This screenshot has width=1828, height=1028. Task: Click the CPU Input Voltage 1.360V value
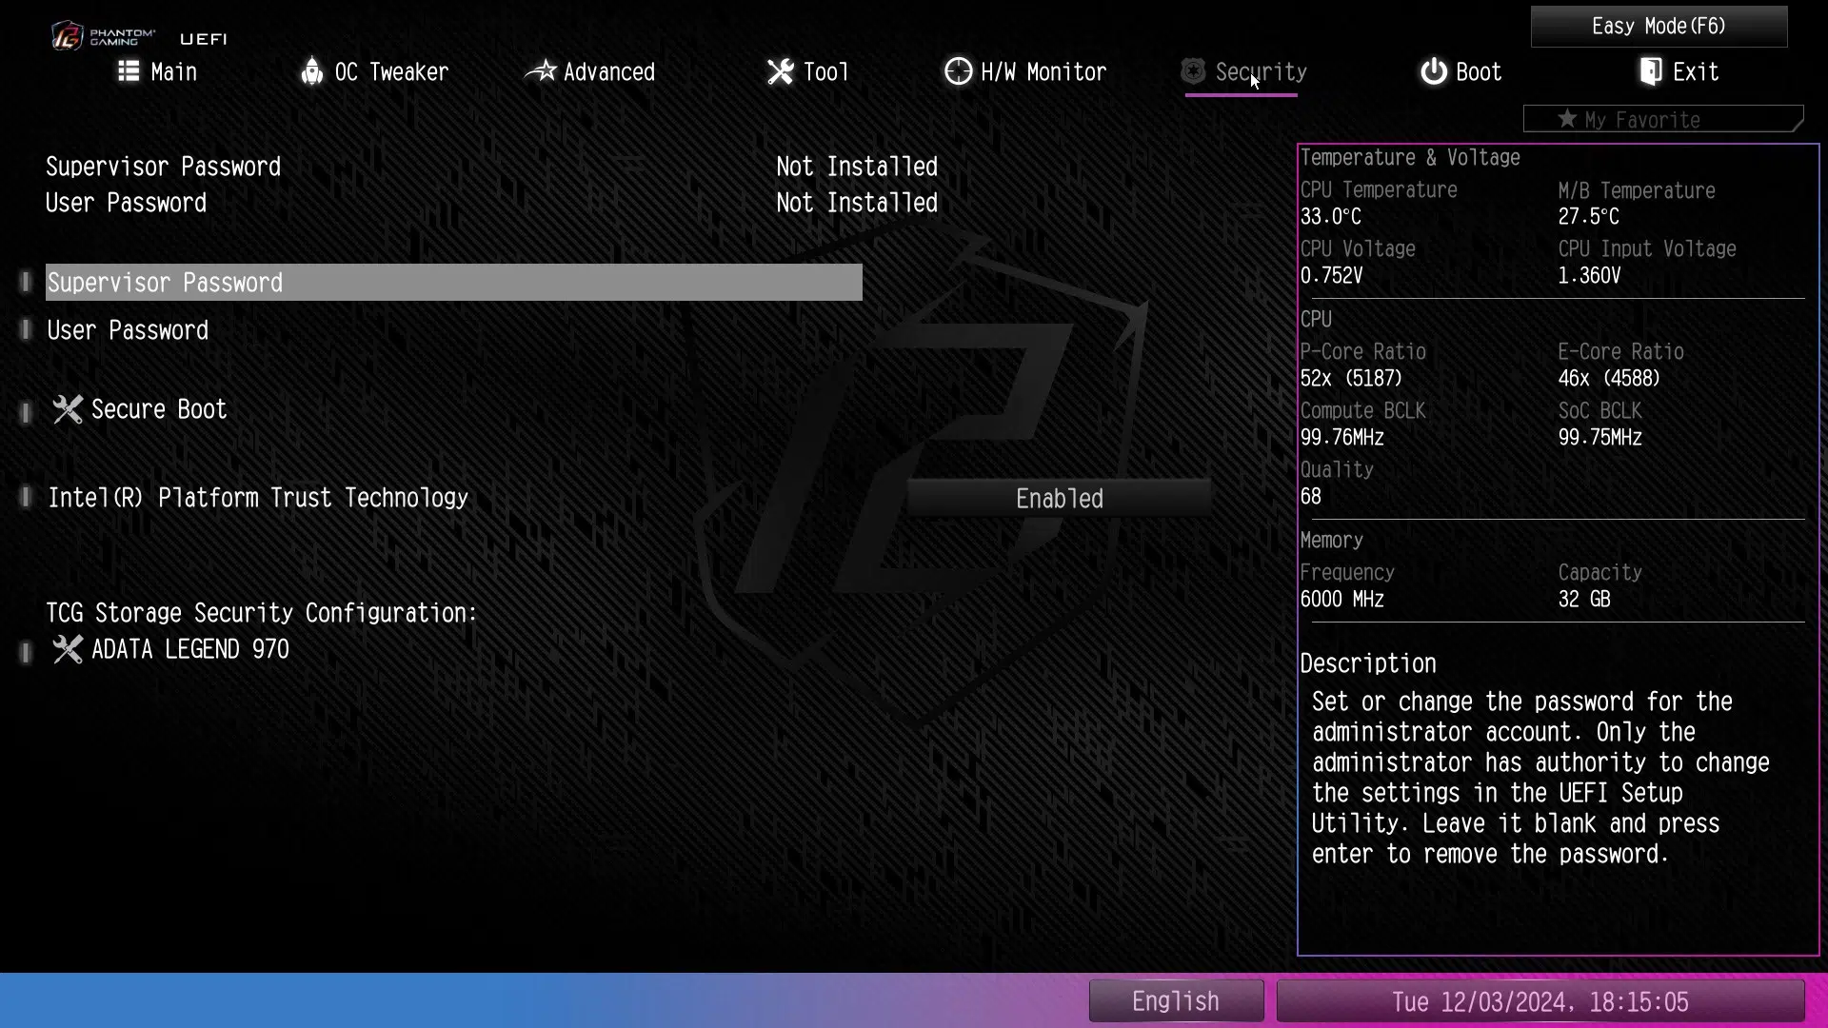pos(1589,275)
